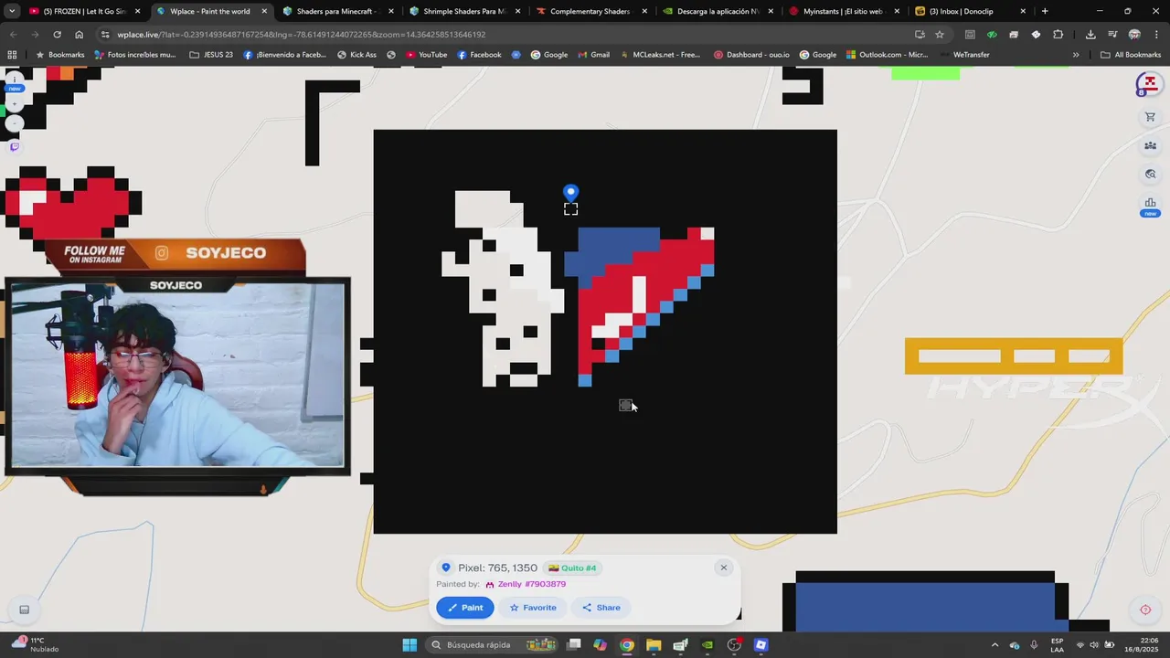Open the Windows Start menu
Viewport: 1170px width, 658px height.
[x=409, y=645]
